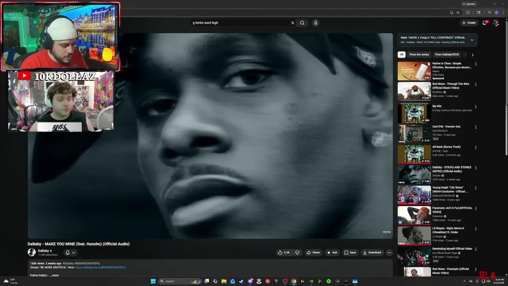Expand the Next up queue chevron
508x286 pixels.
click(x=472, y=40)
